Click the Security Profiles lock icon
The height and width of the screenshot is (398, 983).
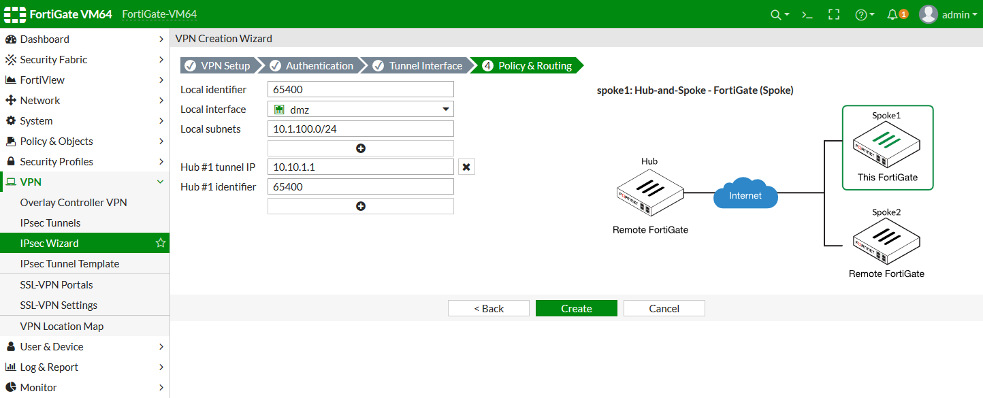point(11,162)
